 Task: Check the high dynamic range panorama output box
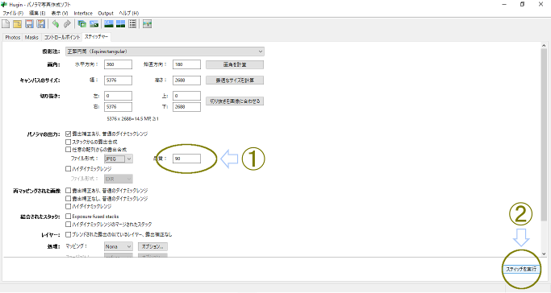(x=69, y=168)
